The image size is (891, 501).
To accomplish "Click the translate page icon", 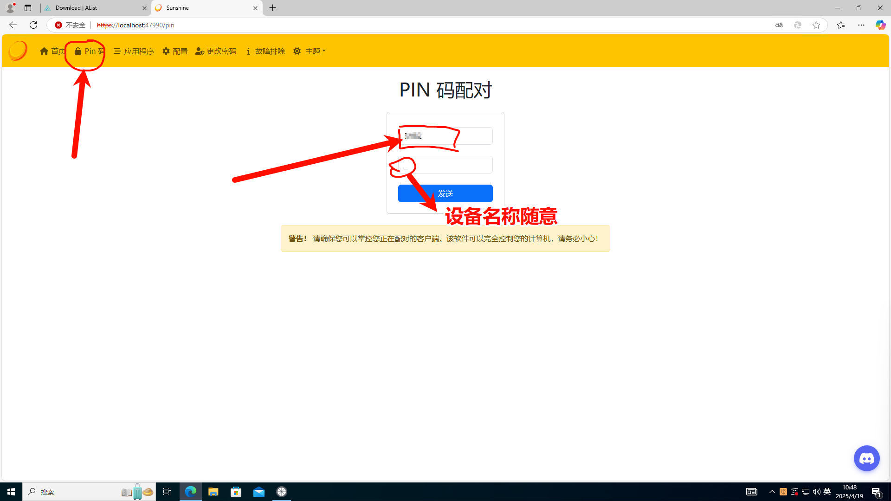I will 779,25.
